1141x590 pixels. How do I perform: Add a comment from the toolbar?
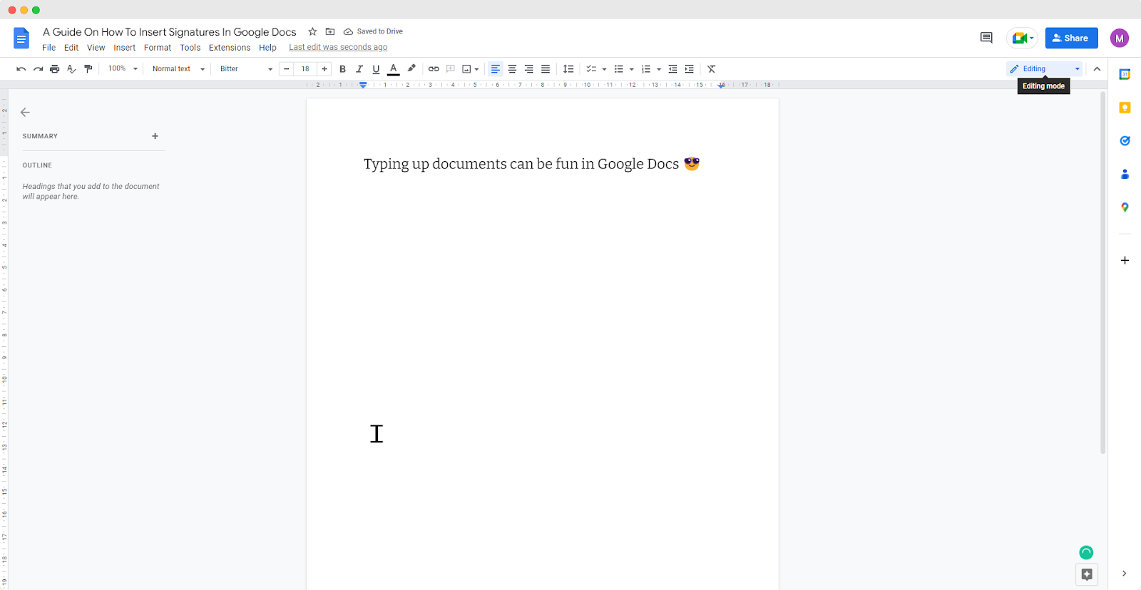click(x=451, y=69)
